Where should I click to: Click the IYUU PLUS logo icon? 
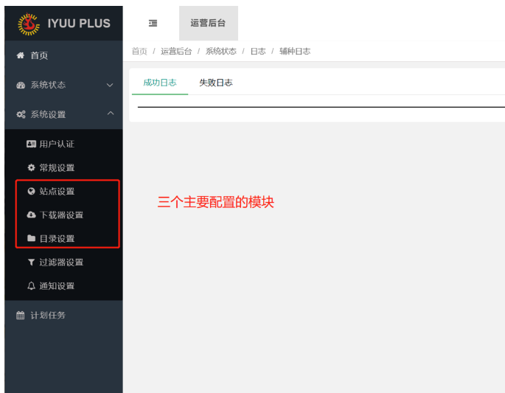coord(29,24)
